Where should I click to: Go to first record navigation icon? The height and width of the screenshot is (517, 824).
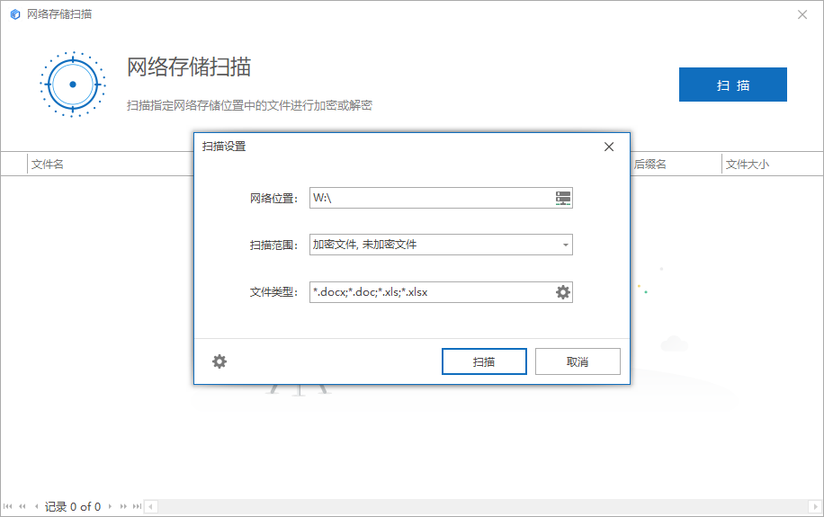pos(7,506)
